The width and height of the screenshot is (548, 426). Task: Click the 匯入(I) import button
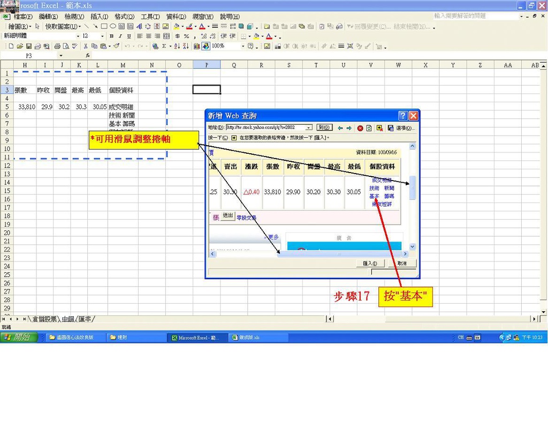370,263
